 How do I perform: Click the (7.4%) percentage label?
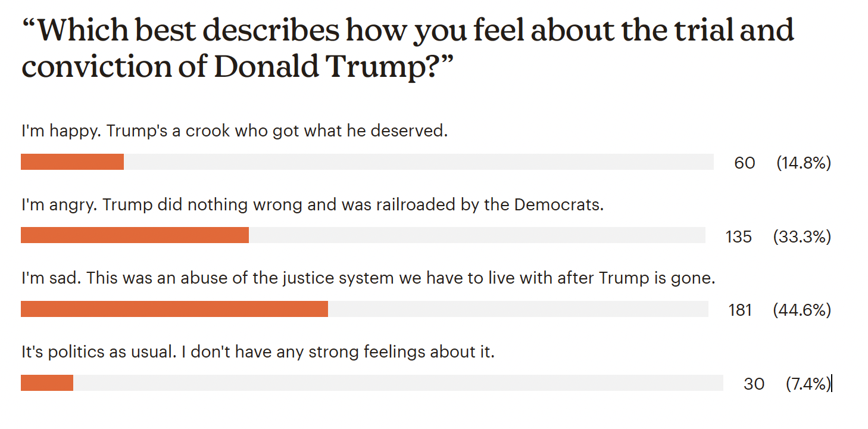(807, 384)
